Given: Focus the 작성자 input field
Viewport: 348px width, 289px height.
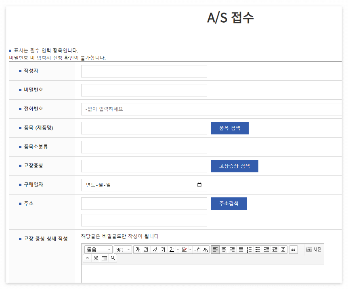Looking at the screenshot, I should (x=144, y=71).
